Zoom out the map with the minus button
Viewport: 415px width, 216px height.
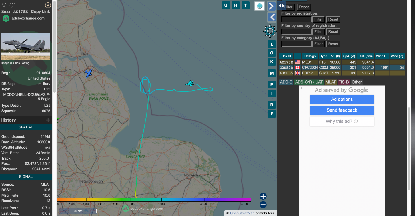point(263,205)
